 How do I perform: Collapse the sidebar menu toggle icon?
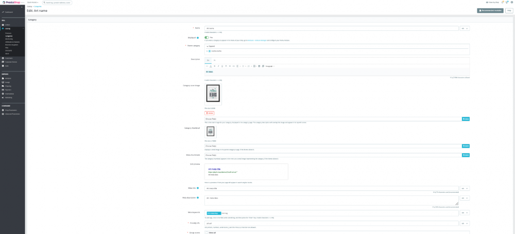point(22,7)
